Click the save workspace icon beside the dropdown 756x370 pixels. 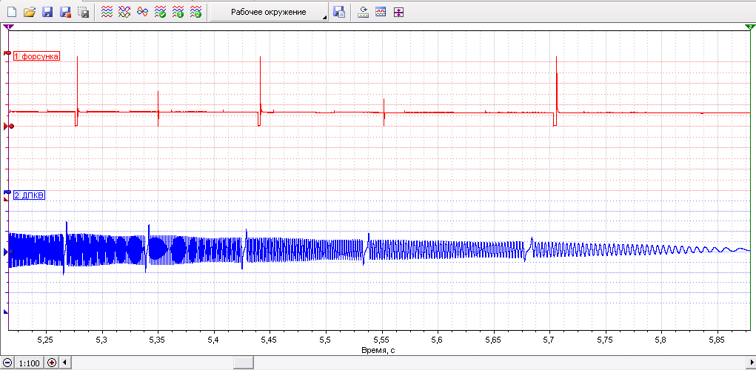click(x=339, y=13)
